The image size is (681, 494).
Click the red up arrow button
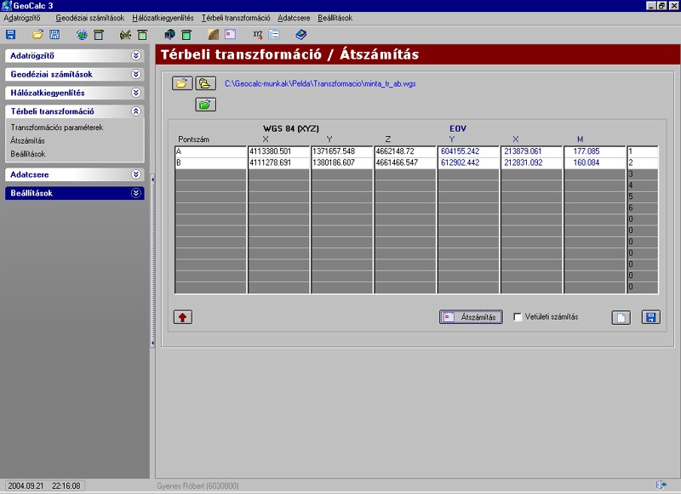(x=183, y=317)
